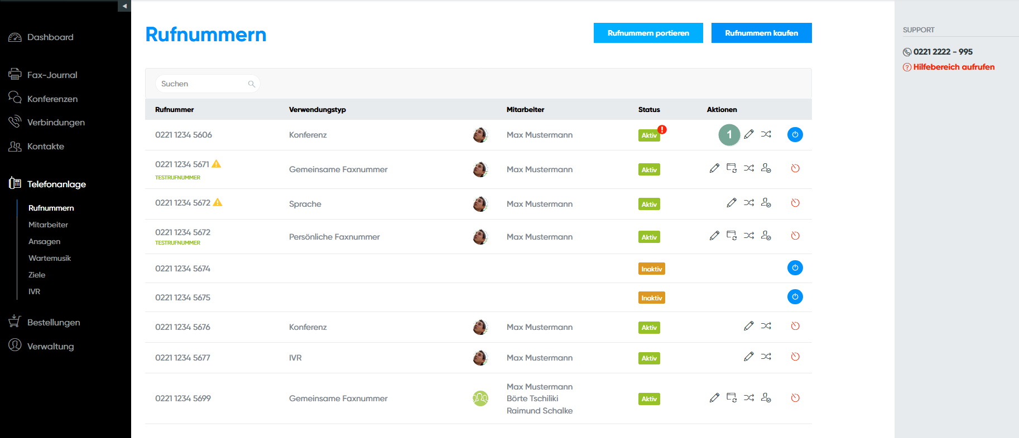Open the Verwaltung menu in sidebar

[50, 346]
